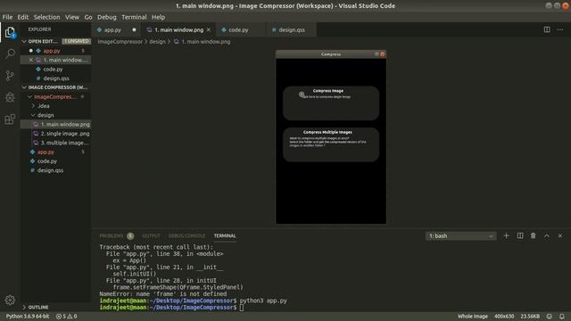Select Python 3.6.9 64-bit interpreter in status bar
The height and width of the screenshot is (321, 571).
(28, 317)
